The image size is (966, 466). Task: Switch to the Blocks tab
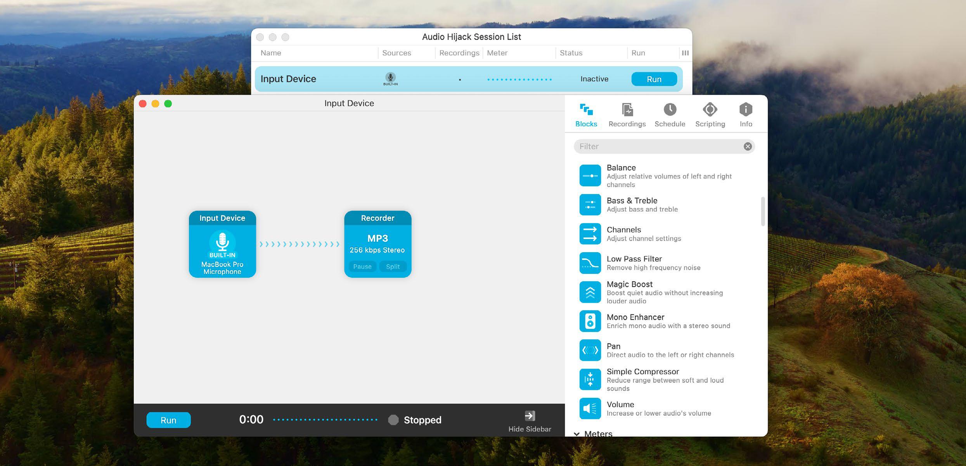pyautogui.click(x=586, y=114)
